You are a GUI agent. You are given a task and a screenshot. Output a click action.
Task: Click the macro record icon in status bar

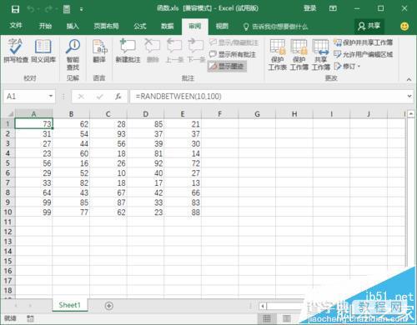click(30, 318)
